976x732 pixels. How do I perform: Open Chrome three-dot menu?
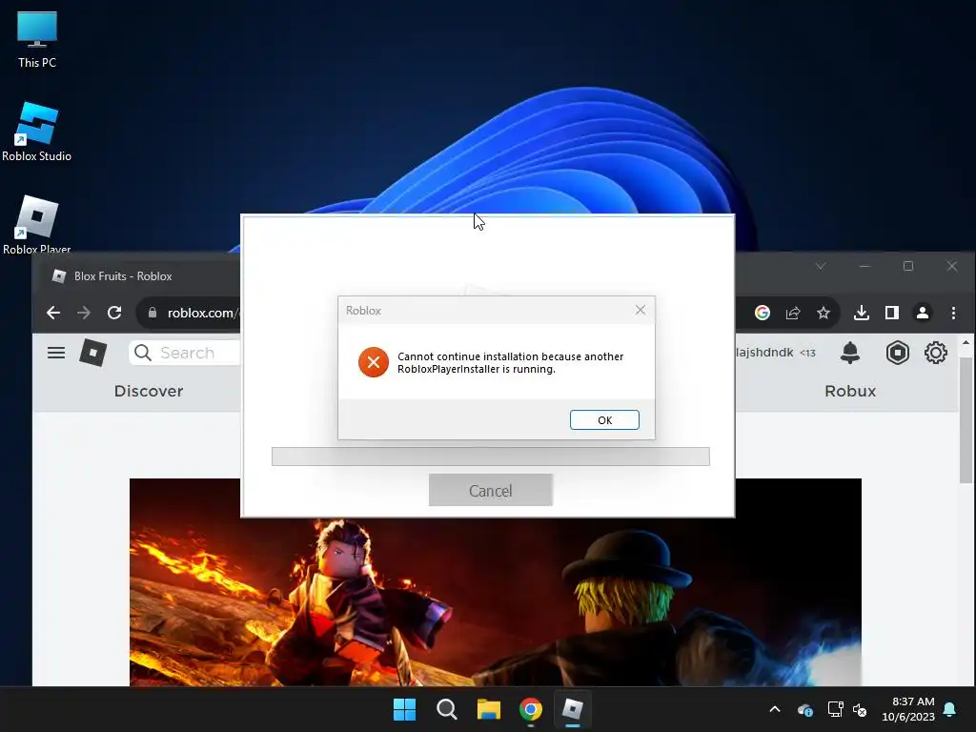coord(953,313)
